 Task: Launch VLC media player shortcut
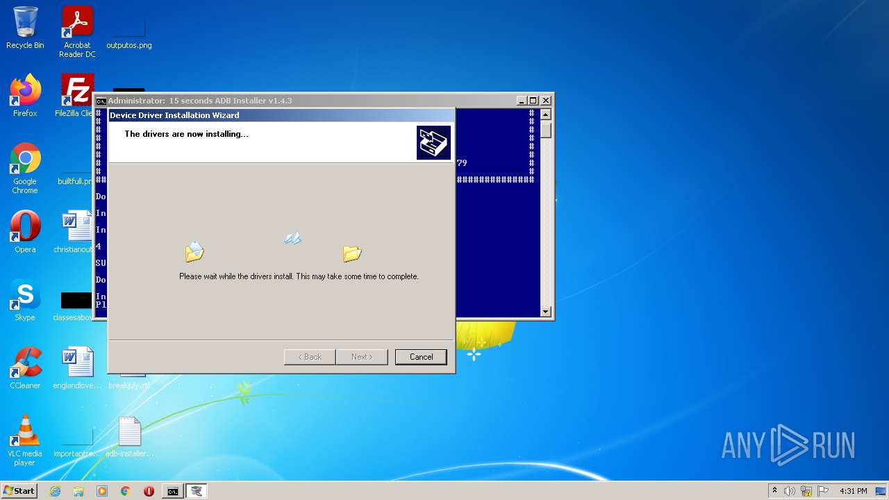point(25,441)
